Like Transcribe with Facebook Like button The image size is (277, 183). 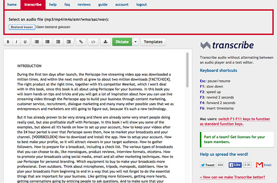(x=235, y=165)
